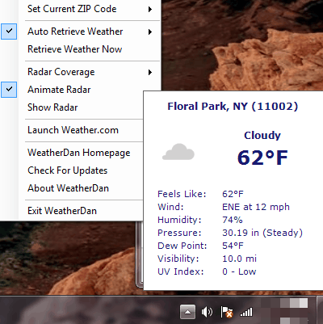Select Launch Weather.com menu entry

pyautogui.click(x=73, y=130)
